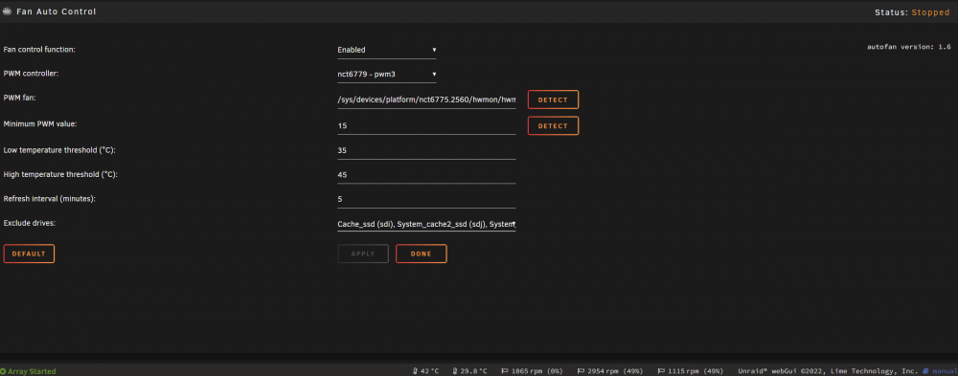Click the 1865 rpm (0%) reading
This screenshot has width=958, height=376.
[537, 371]
